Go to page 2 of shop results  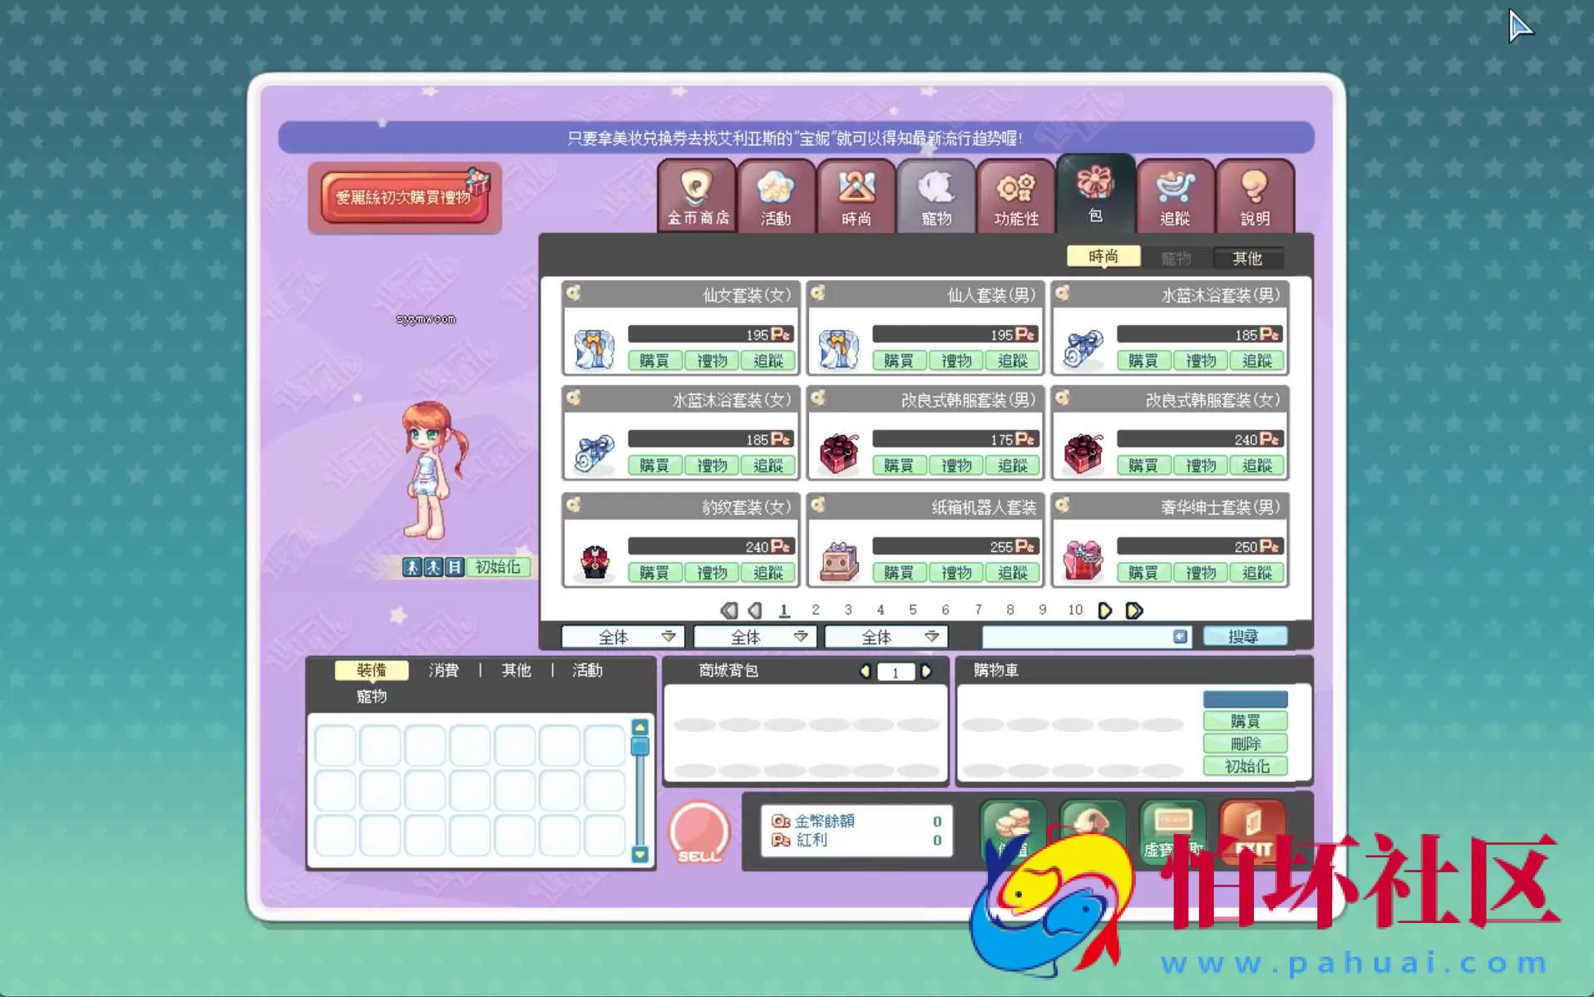click(x=815, y=609)
